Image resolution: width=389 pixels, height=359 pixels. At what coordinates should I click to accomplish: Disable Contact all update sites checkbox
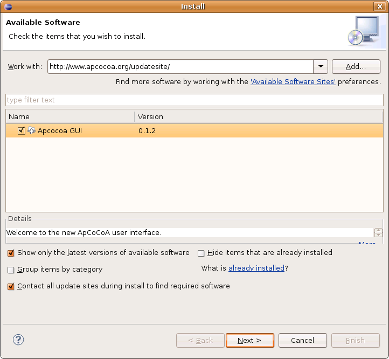coord(11,286)
